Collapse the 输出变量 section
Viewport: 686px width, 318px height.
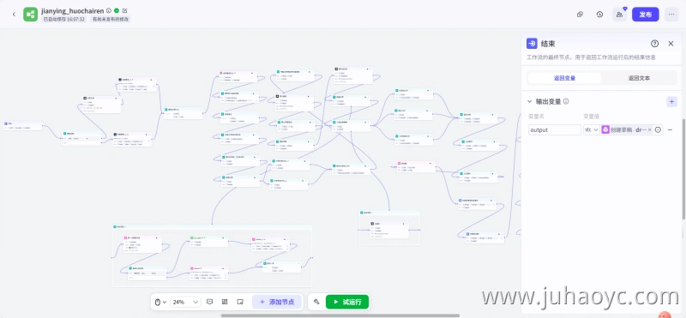(529, 101)
